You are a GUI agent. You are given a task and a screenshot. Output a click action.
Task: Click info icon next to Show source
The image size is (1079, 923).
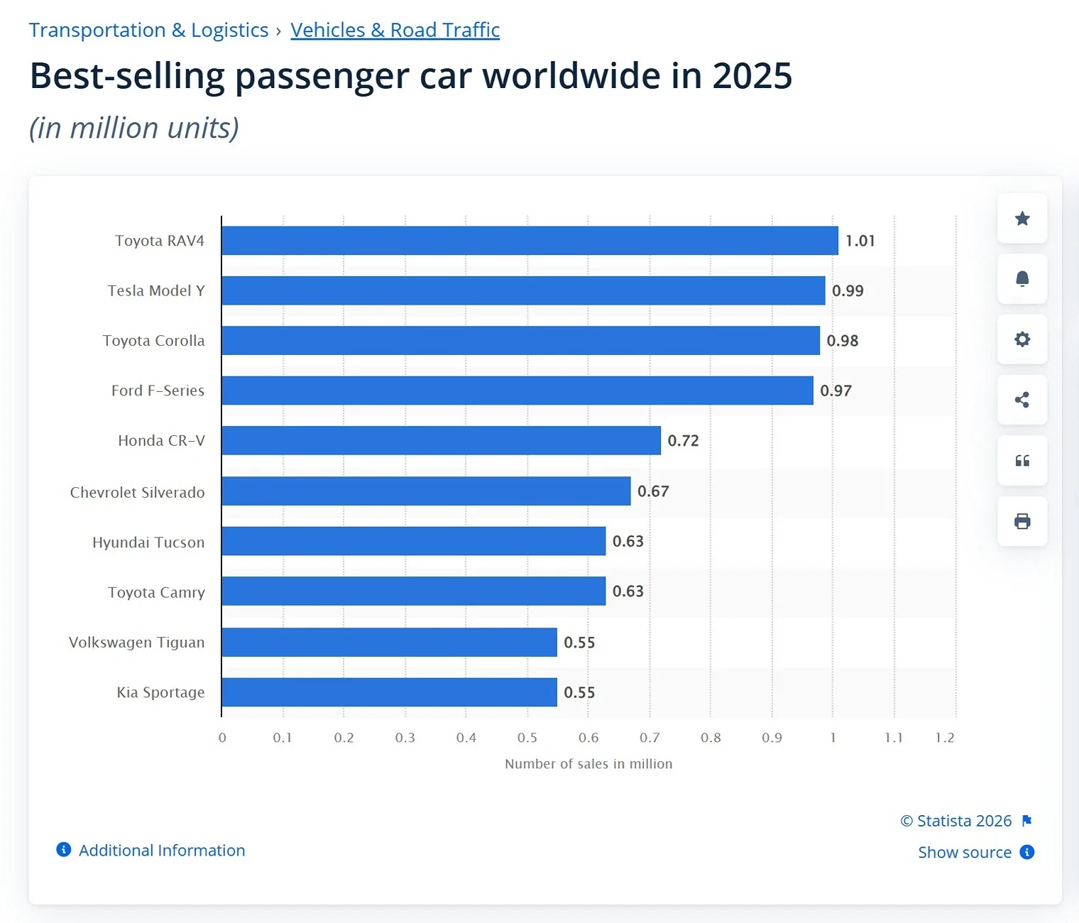click(x=1027, y=852)
